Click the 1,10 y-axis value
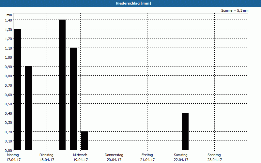 [x=8, y=48]
